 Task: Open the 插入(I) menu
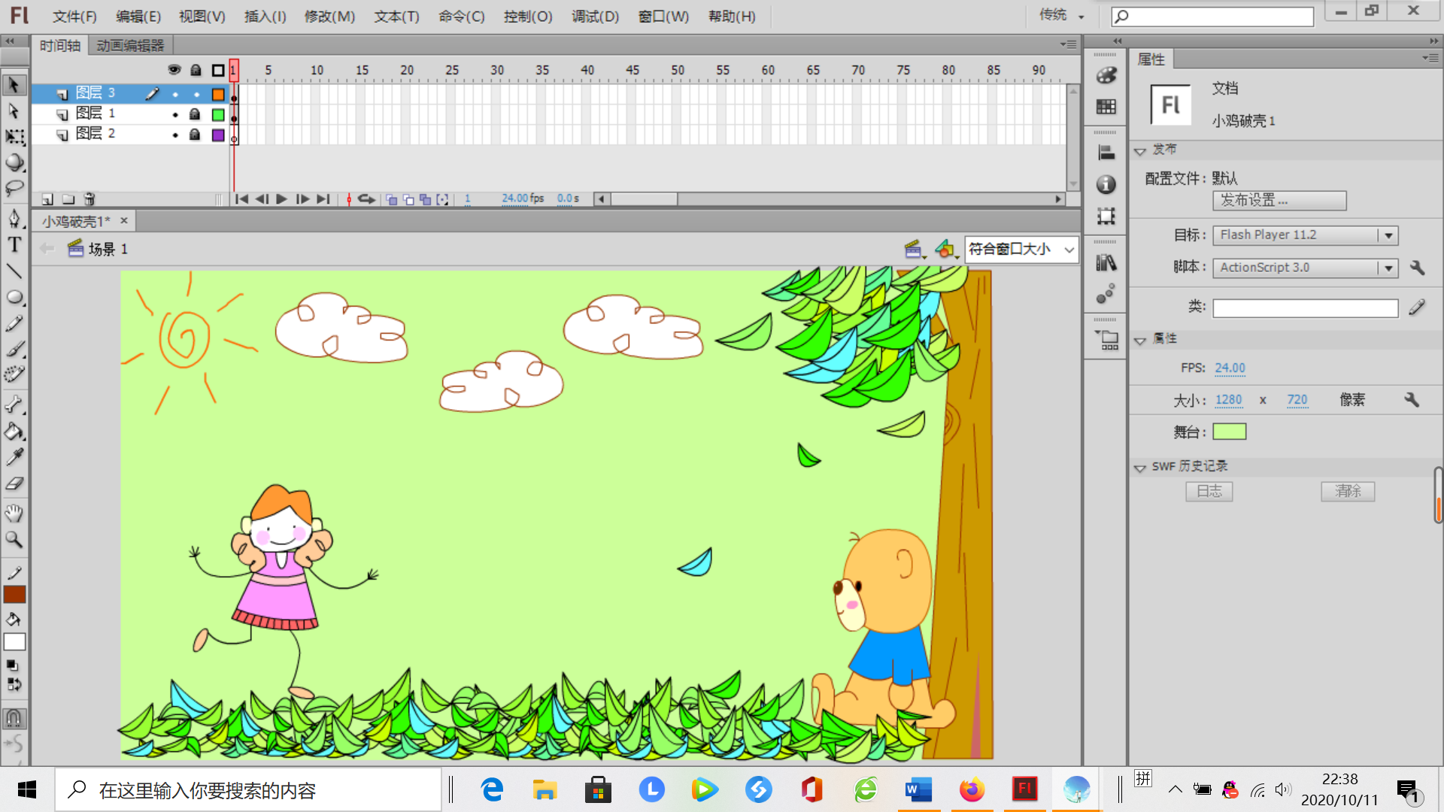265,17
